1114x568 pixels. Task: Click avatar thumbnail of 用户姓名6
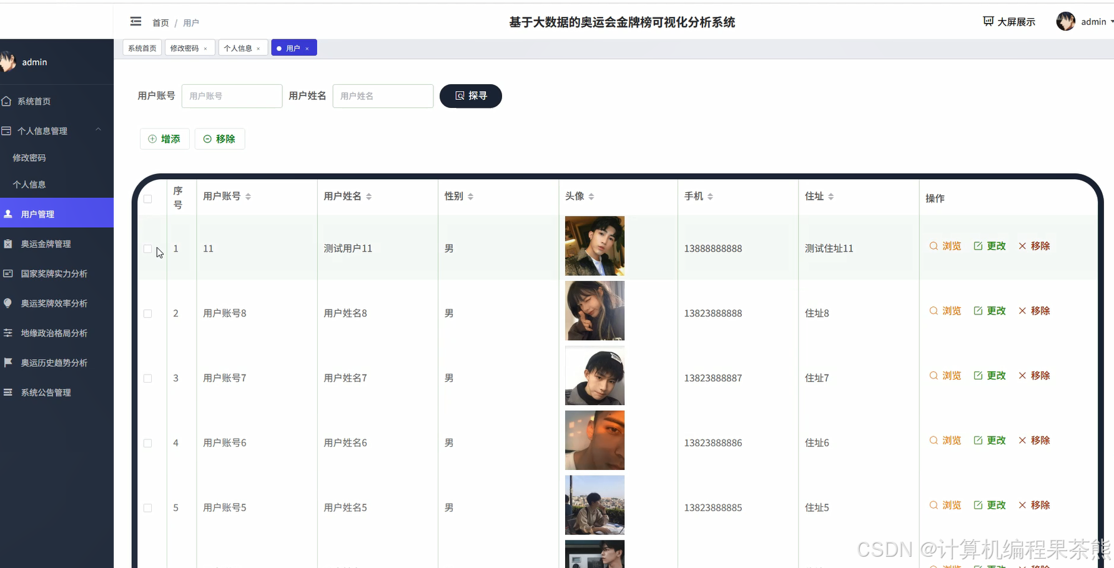(x=594, y=440)
